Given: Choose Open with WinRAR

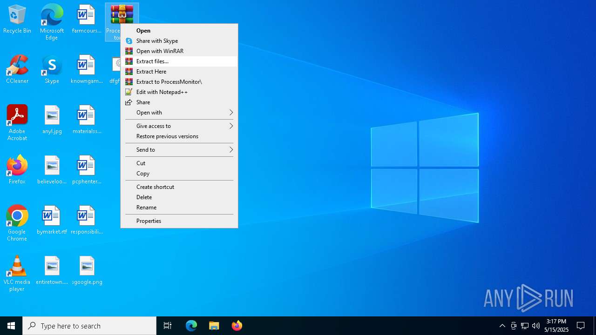Looking at the screenshot, I should [x=179, y=51].
